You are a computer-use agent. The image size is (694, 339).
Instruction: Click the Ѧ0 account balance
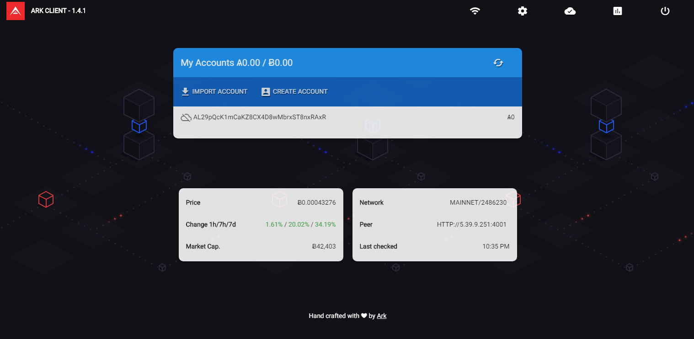(x=511, y=117)
